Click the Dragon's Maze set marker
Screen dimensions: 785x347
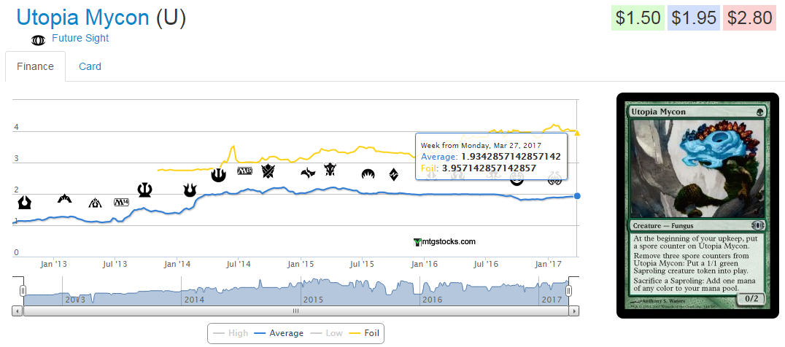tap(96, 203)
